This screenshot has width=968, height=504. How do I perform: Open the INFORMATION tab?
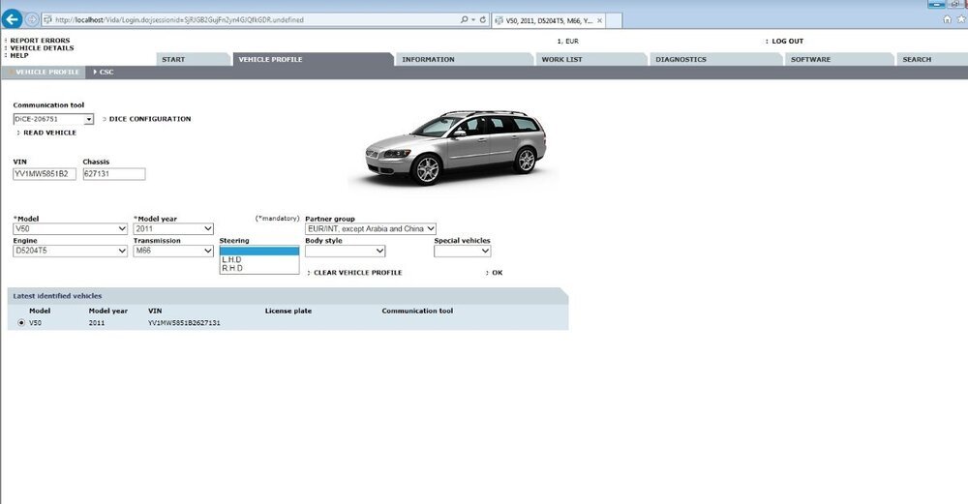(x=465, y=59)
